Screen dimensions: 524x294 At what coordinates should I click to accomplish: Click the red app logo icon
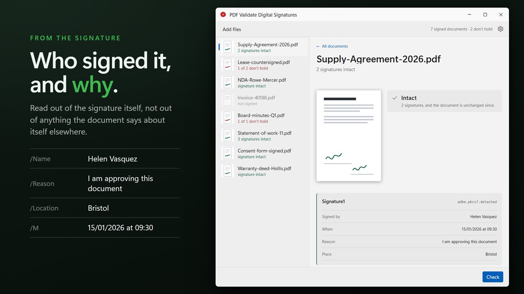[223, 14]
